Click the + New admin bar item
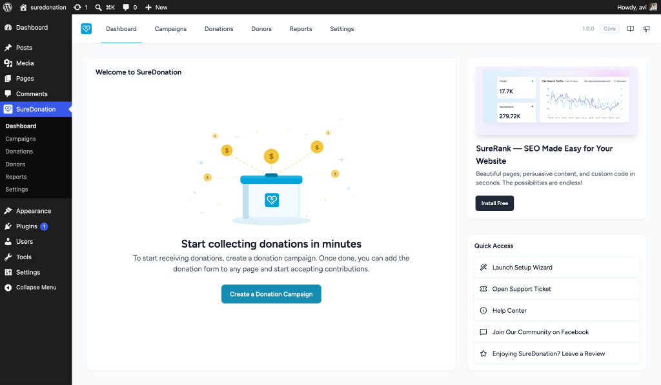661x385 pixels. pos(156,7)
